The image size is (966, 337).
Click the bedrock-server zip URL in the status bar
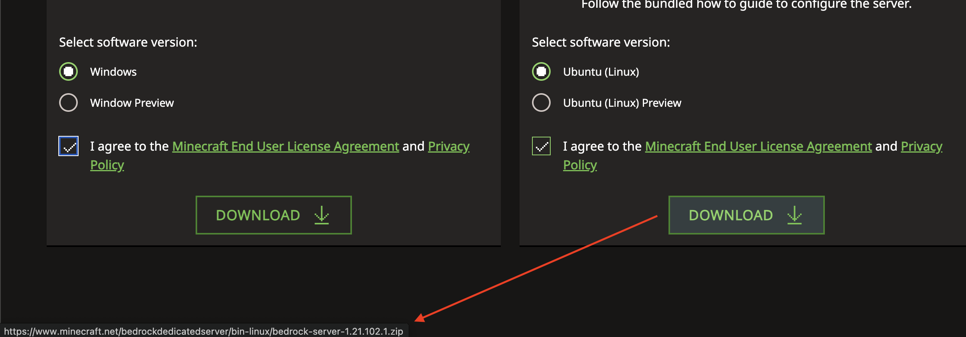[x=203, y=331]
